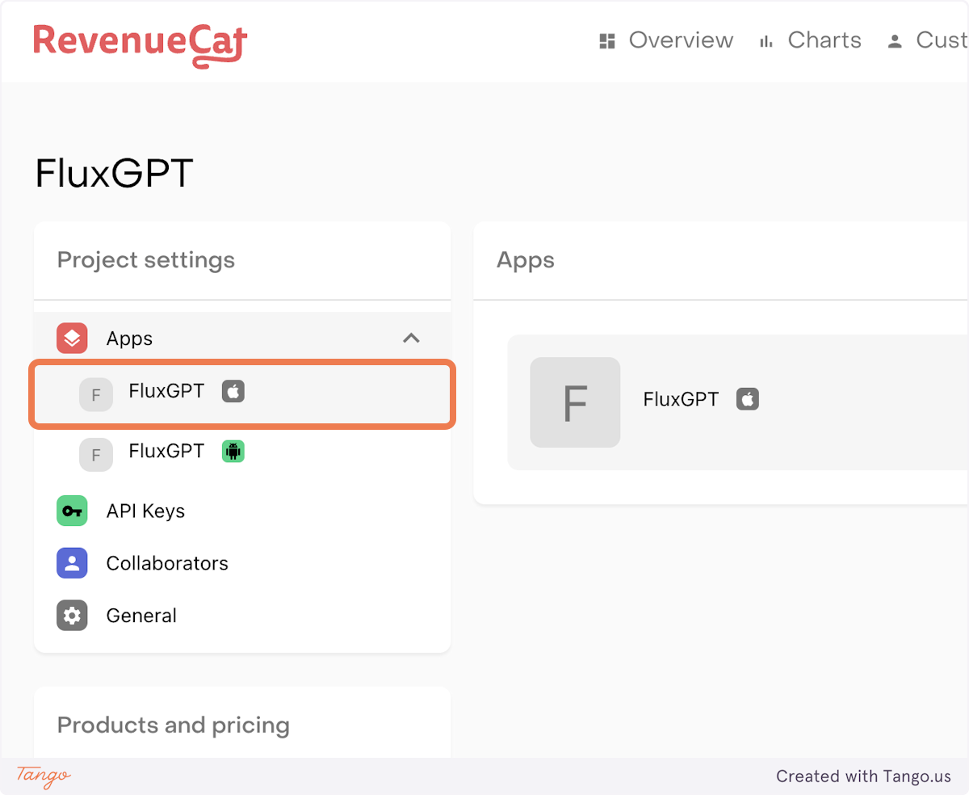This screenshot has height=795, width=969.
Task: Click the Android badge beside FluxGPT in sidebar
Action: tap(233, 452)
